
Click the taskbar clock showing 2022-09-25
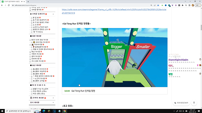coord(192,111)
